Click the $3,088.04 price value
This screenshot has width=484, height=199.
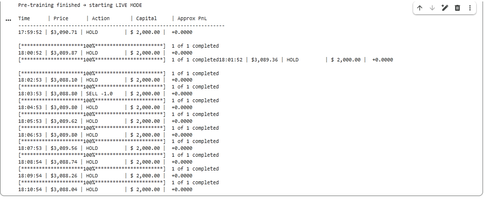(x=64, y=189)
